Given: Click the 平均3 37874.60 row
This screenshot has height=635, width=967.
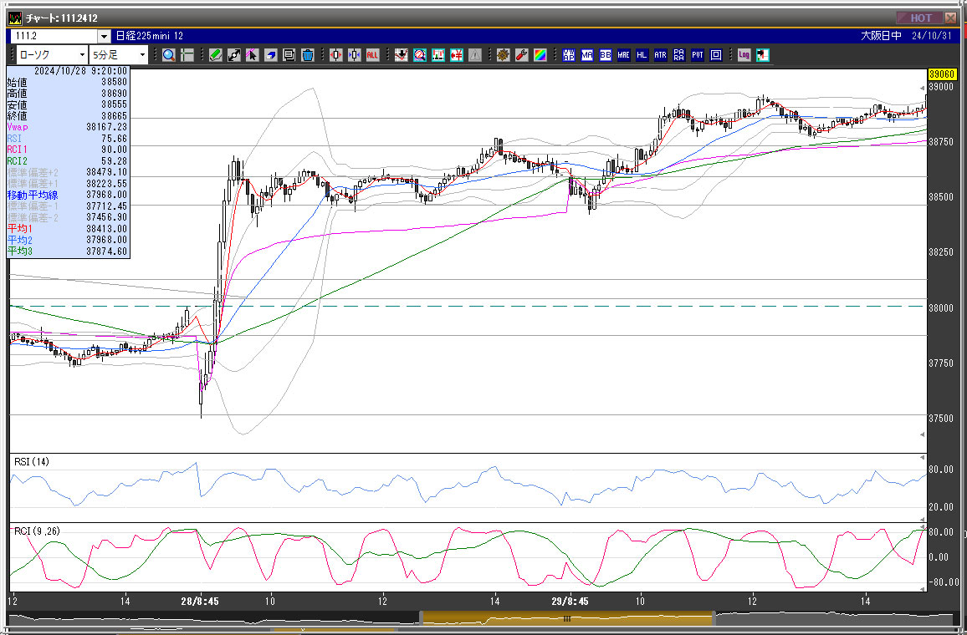Looking at the screenshot, I should click(x=67, y=251).
